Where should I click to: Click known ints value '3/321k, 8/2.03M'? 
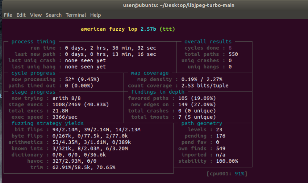tap(78, 148)
